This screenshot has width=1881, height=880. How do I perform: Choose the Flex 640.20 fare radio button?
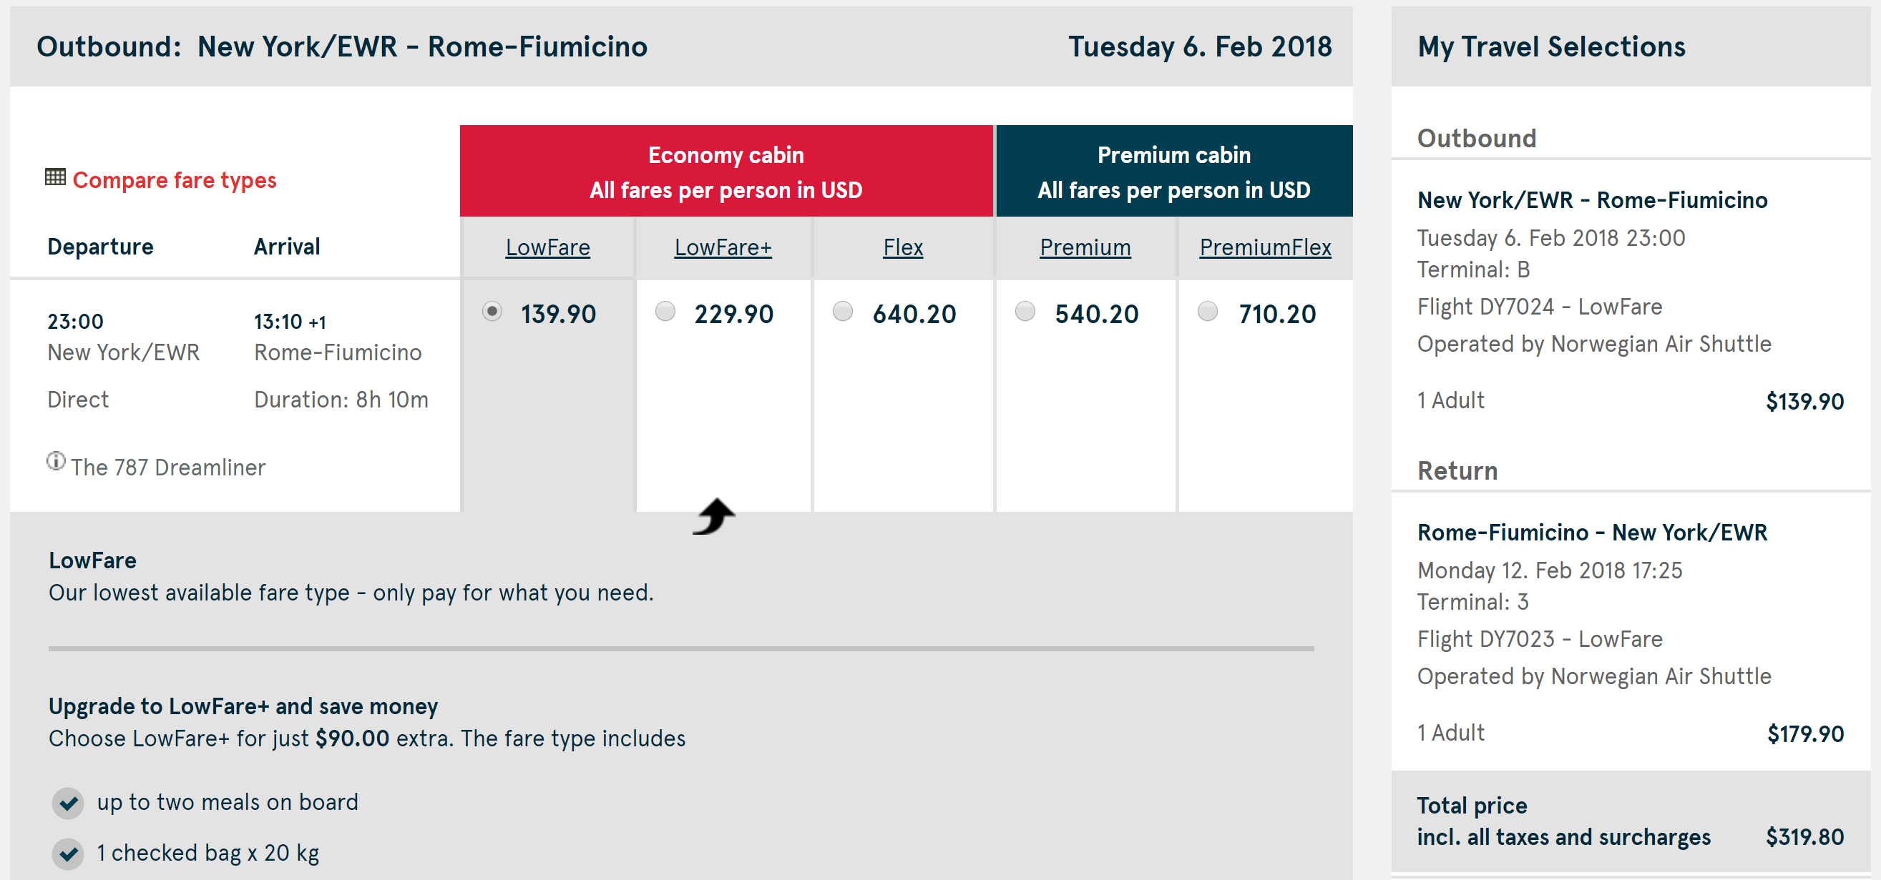(843, 312)
